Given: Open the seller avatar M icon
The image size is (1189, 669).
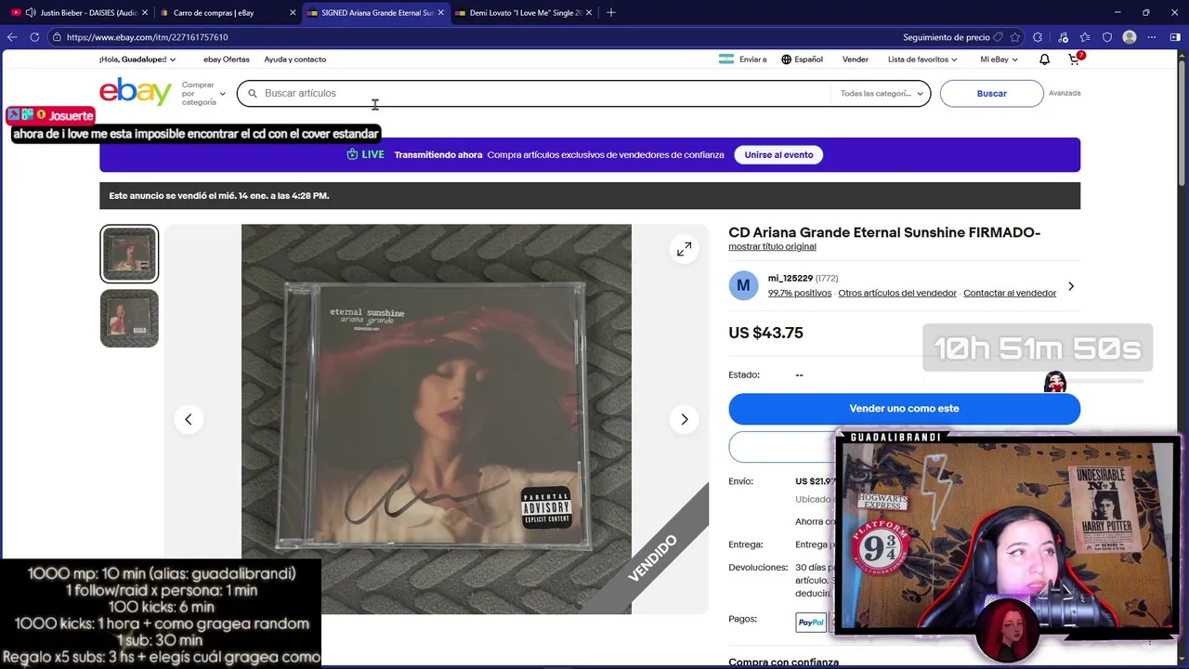Looking at the screenshot, I should pos(743,285).
